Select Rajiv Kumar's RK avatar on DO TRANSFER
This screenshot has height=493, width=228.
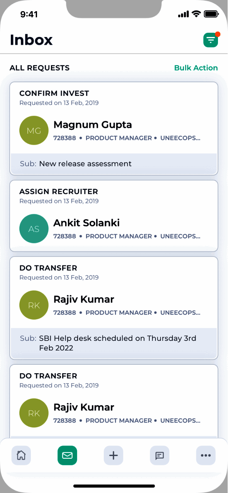click(x=34, y=305)
